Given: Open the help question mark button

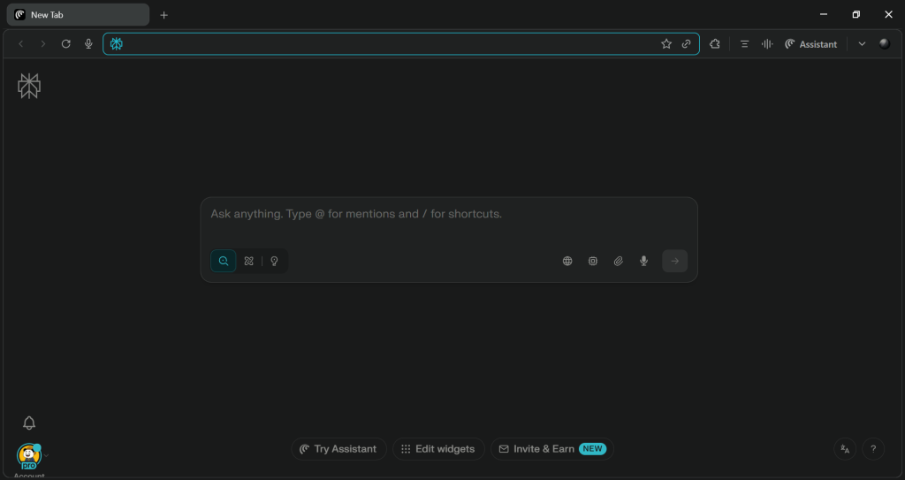Looking at the screenshot, I should tap(872, 449).
